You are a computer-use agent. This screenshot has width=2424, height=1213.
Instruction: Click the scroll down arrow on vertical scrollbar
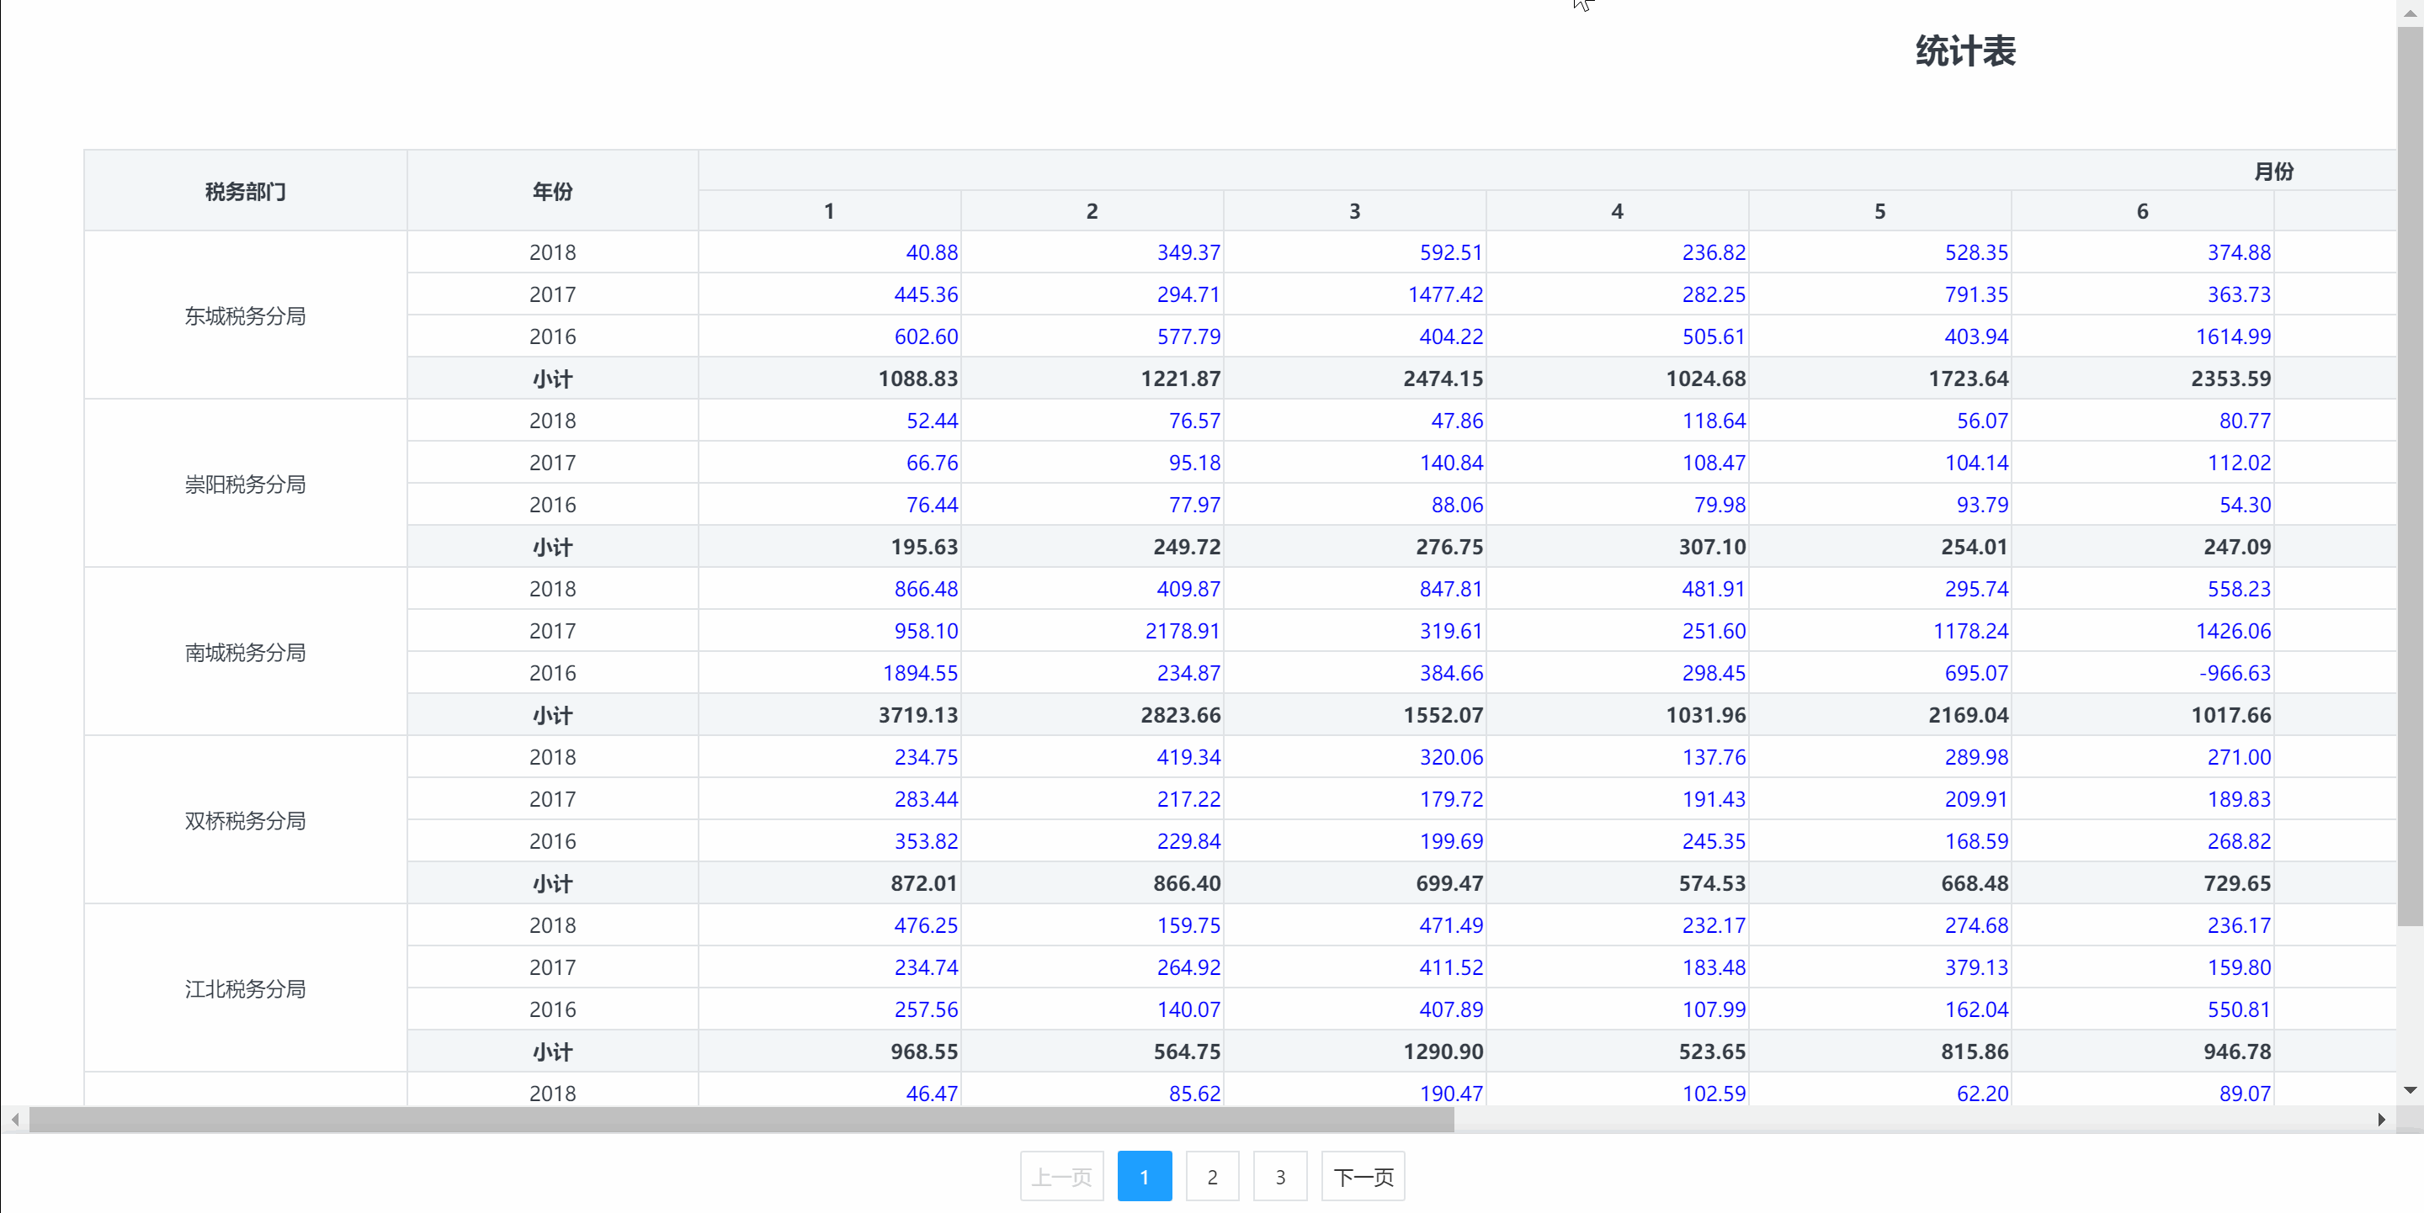[x=2410, y=1090]
